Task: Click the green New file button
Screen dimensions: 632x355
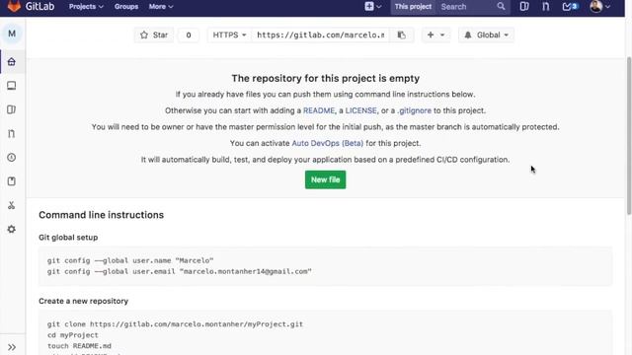Action: click(x=325, y=179)
